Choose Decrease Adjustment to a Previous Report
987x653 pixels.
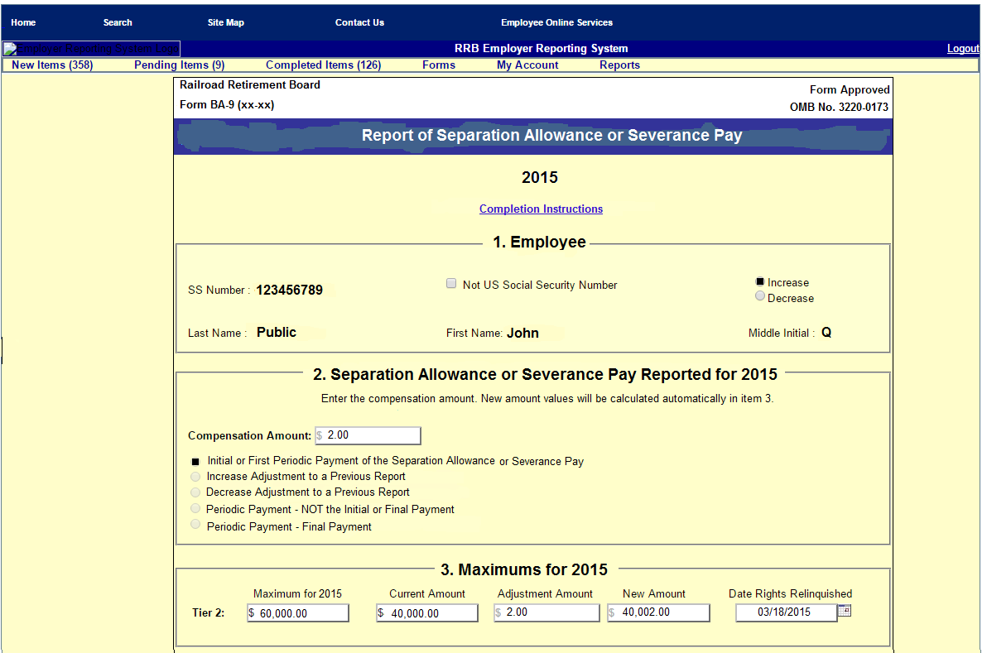coord(195,492)
